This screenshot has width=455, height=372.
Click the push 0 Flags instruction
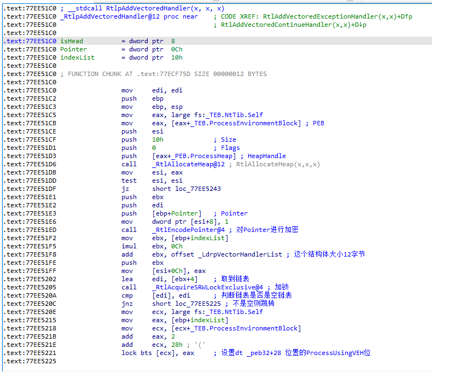(x=180, y=148)
